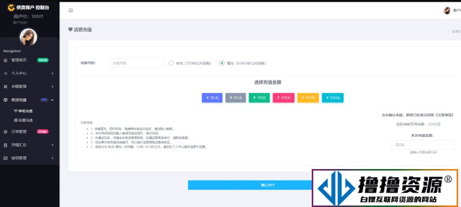Select the 慢充 radio option
Screen dimensions: 461x207
pos(222,63)
